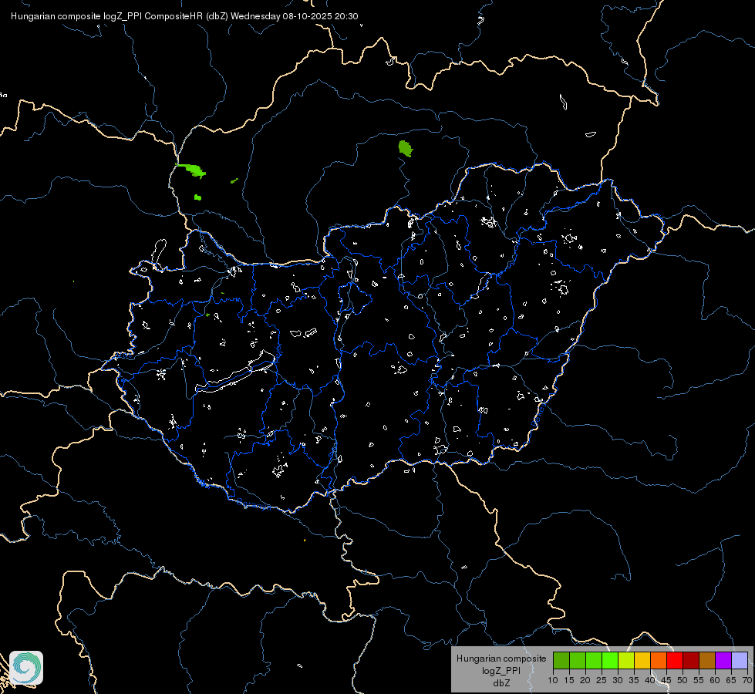755x694 pixels.
Task: Select the bright red 45–50 dBZ swatch
Action: point(675,660)
